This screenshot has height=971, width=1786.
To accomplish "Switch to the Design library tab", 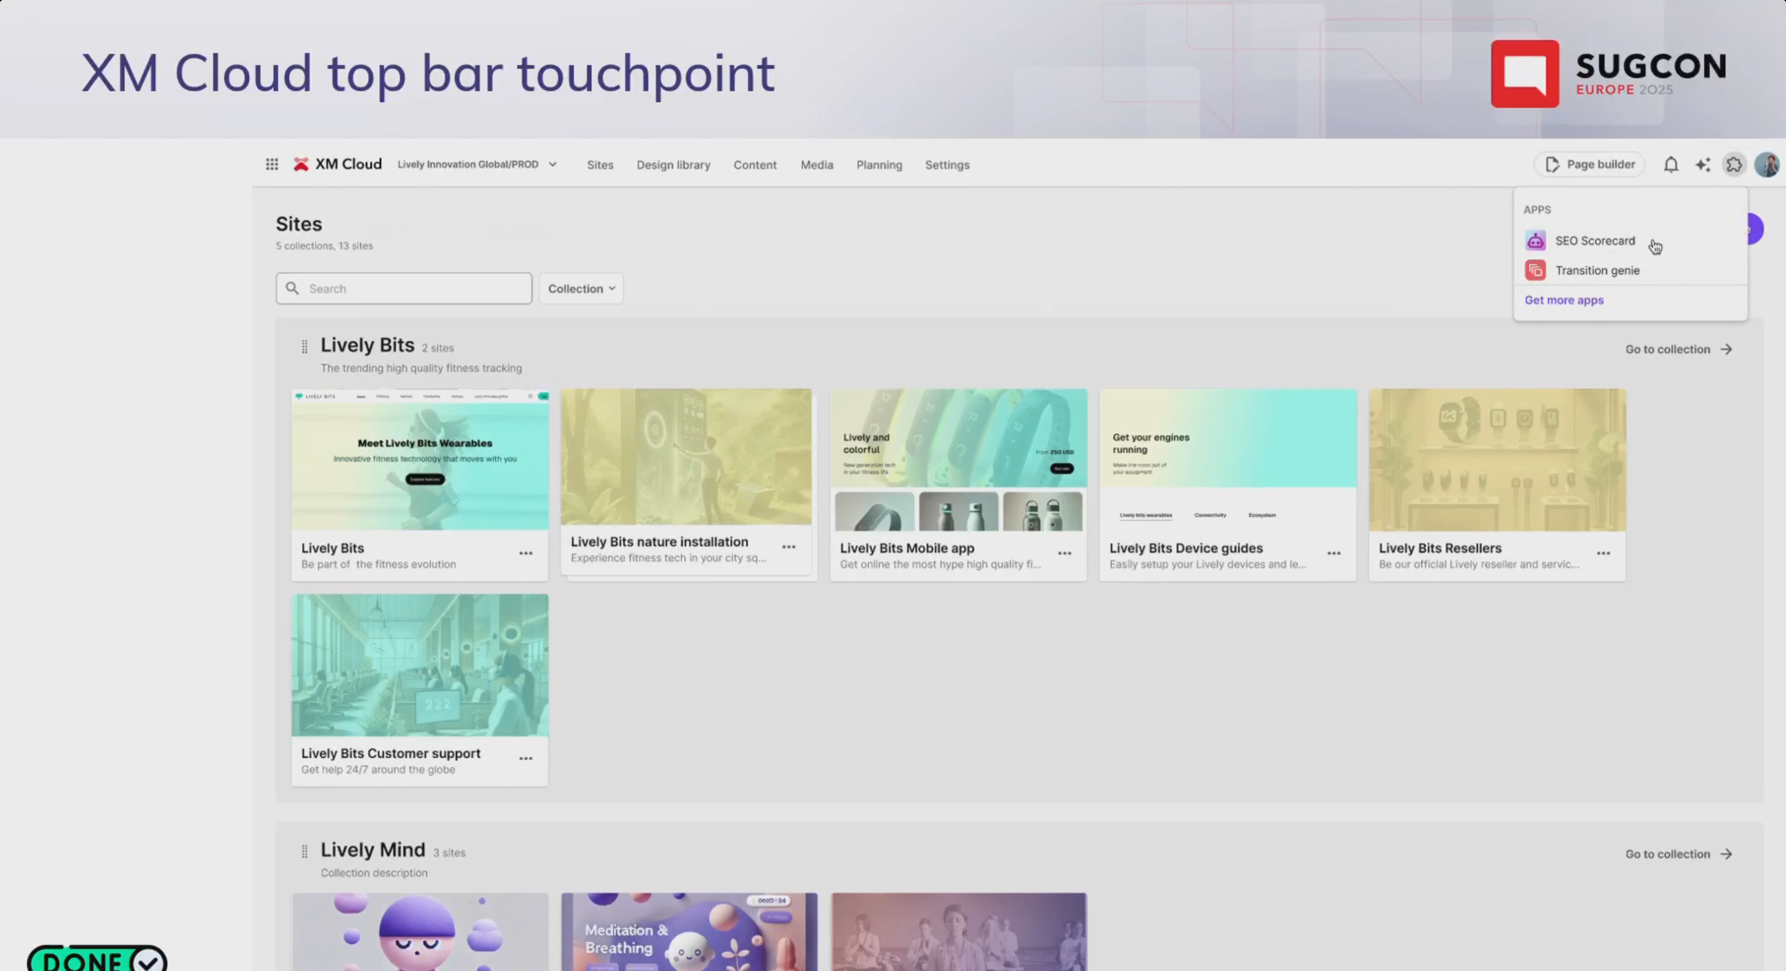I will [x=673, y=165].
